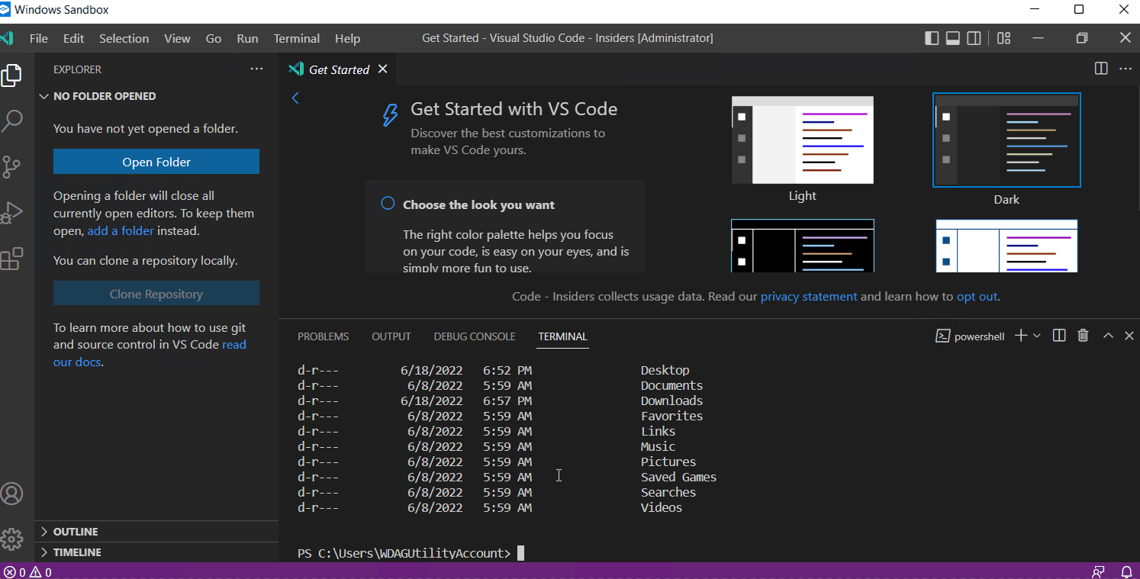The image size is (1140, 579).
Task: Toggle the Primary Side Bar visibility icon
Action: pyautogui.click(x=932, y=37)
